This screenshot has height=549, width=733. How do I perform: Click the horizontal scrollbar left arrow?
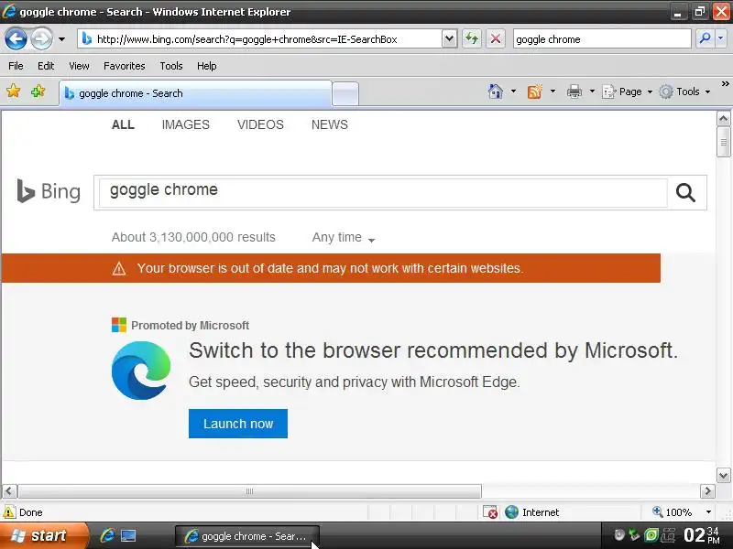9,491
